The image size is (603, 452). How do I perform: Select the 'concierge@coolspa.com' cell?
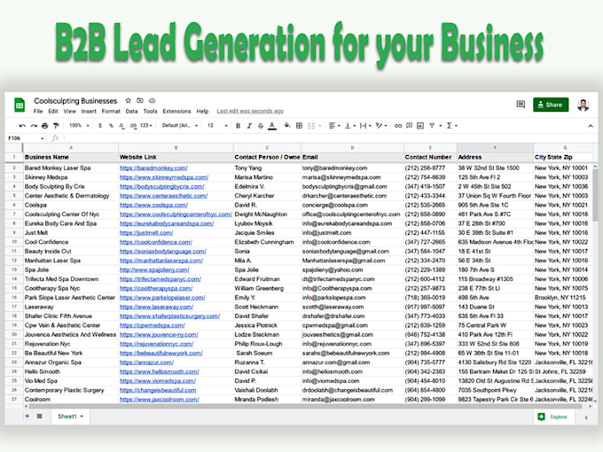352,206
